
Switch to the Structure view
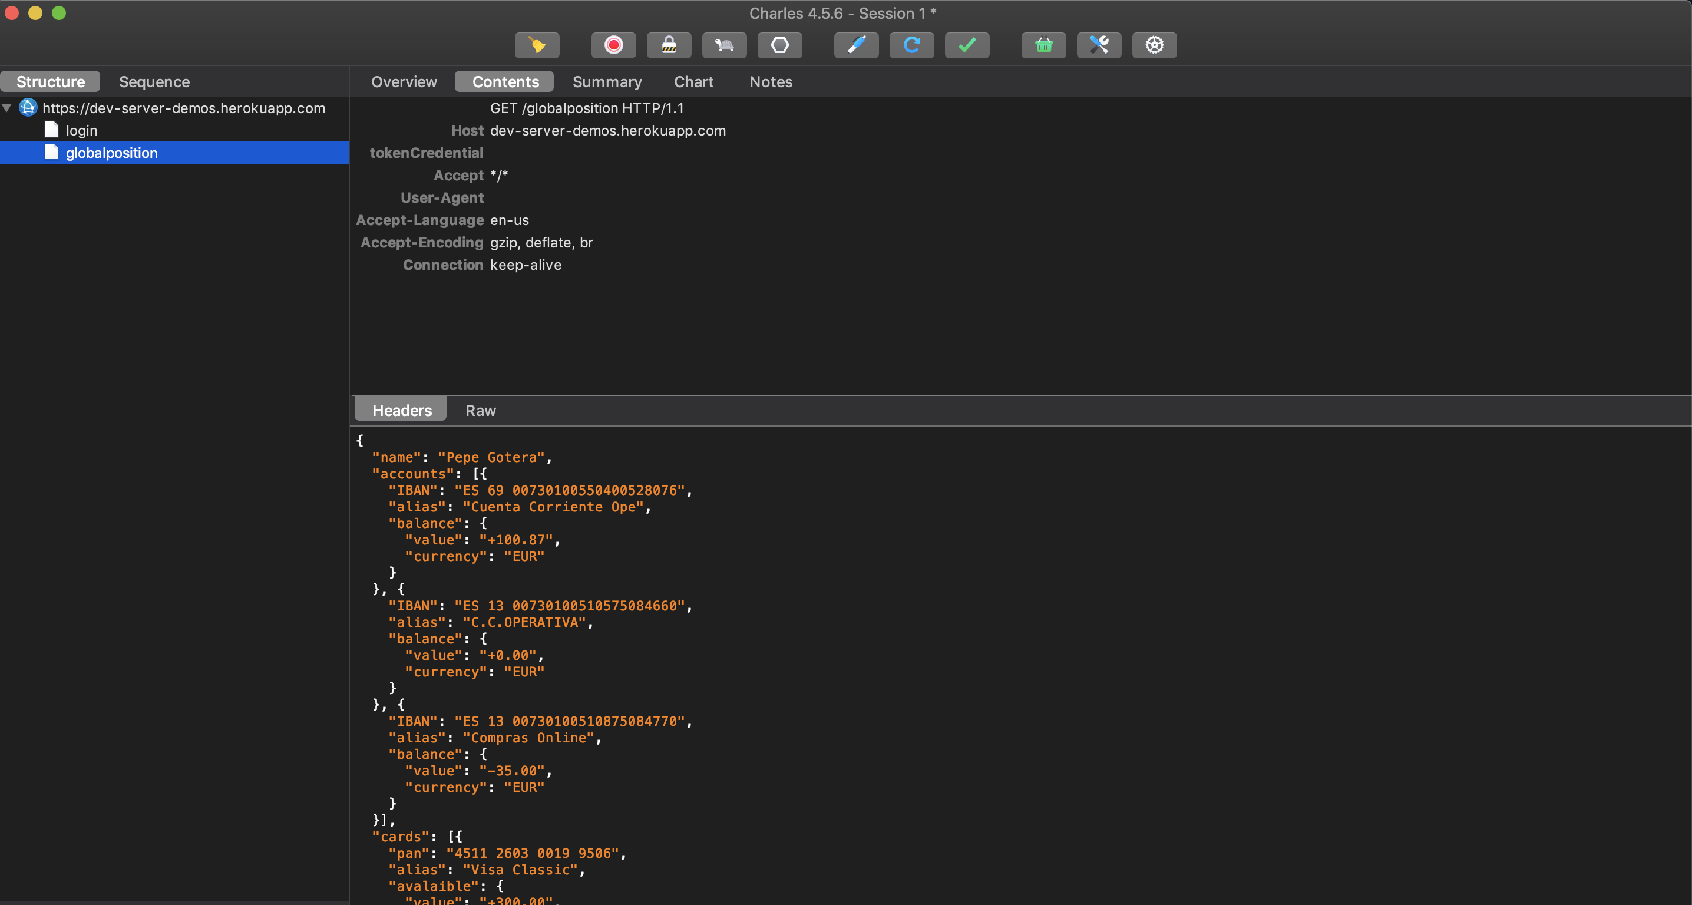pyautogui.click(x=51, y=81)
